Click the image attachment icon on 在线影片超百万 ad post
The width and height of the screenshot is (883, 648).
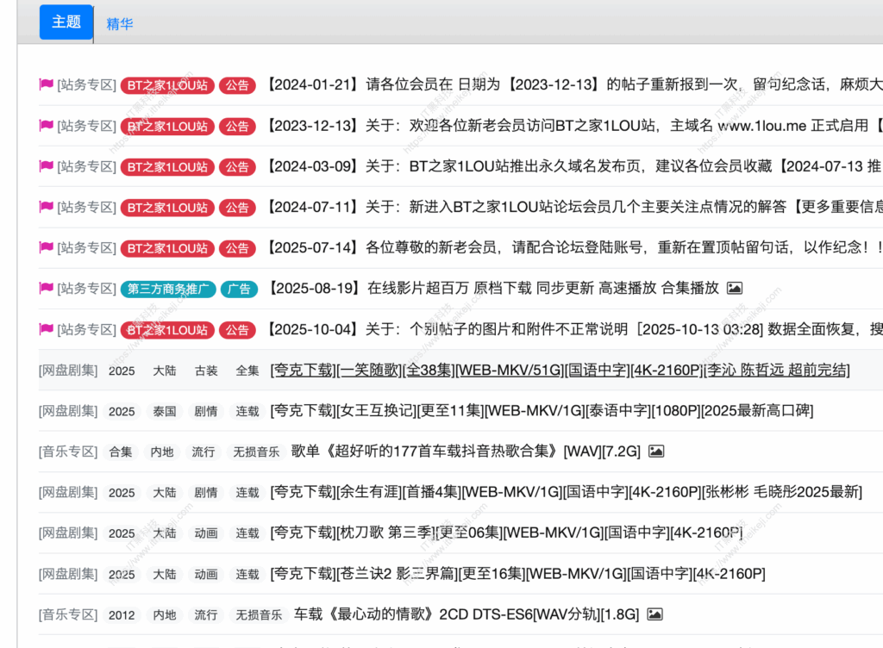(734, 289)
